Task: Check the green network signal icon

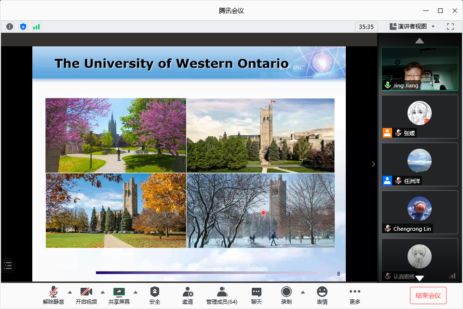Action: (37, 27)
